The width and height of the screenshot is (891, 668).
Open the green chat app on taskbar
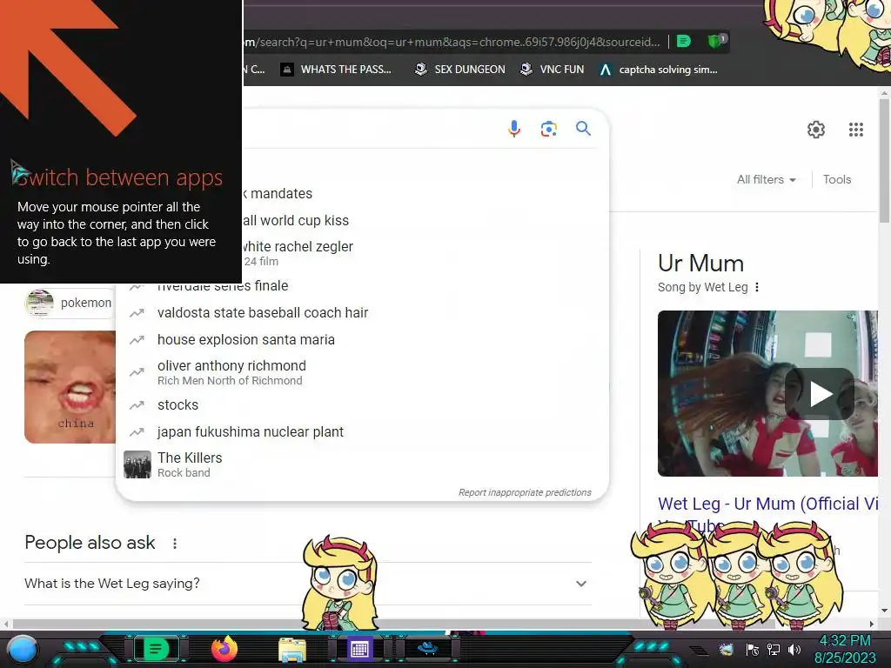tap(156, 649)
